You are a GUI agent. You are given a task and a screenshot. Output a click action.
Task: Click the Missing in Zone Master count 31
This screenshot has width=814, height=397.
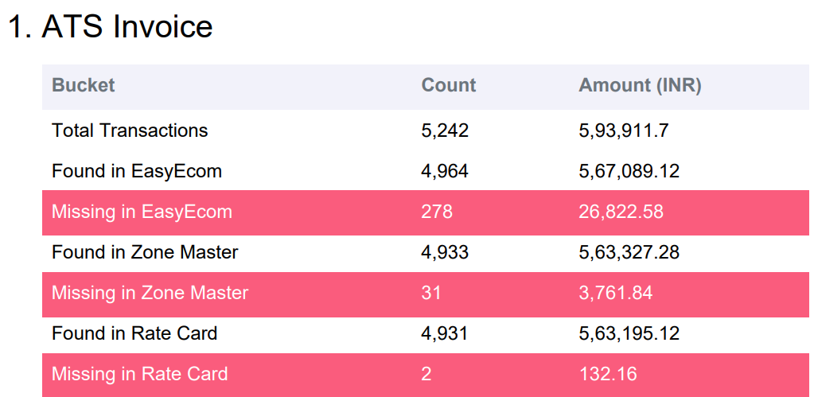point(430,293)
